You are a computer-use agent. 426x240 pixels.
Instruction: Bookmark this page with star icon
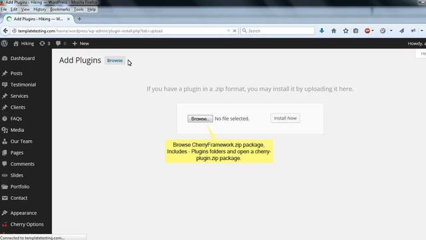(345, 31)
